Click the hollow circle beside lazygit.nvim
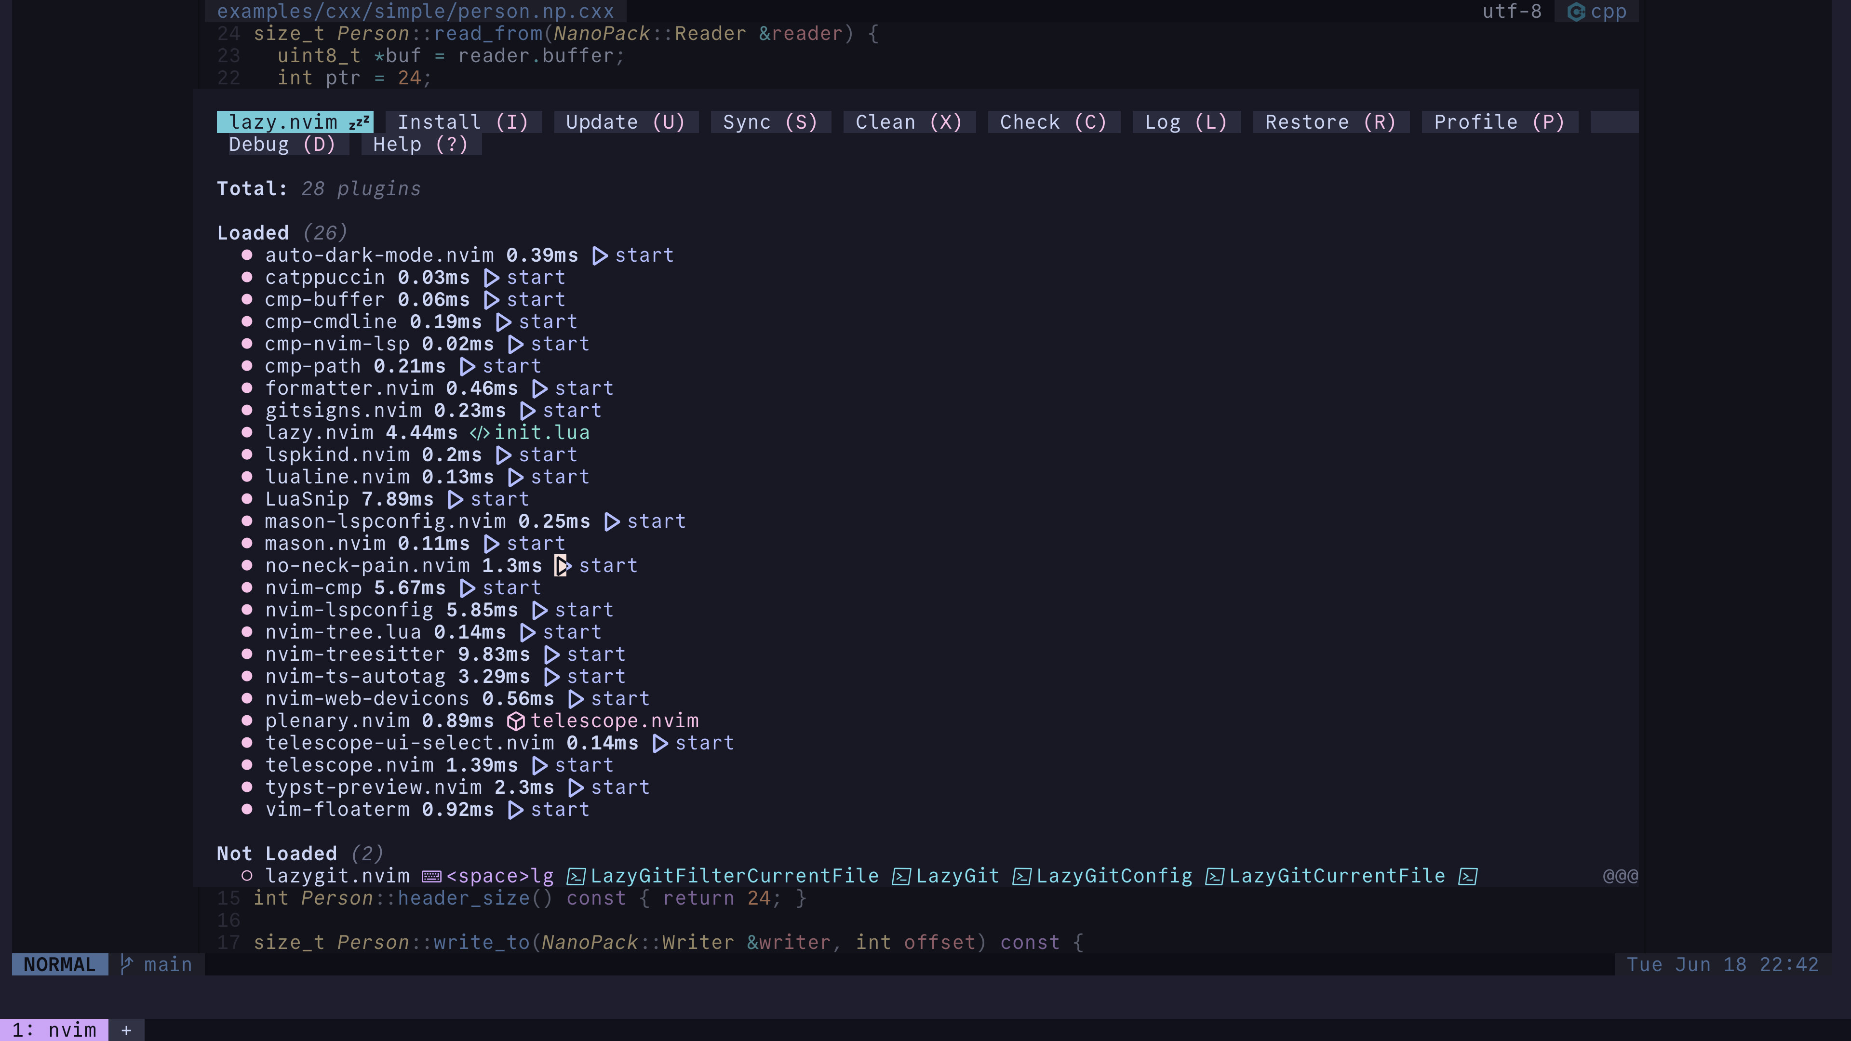Image resolution: width=1851 pixels, height=1041 pixels. click(x=246, y=876)
